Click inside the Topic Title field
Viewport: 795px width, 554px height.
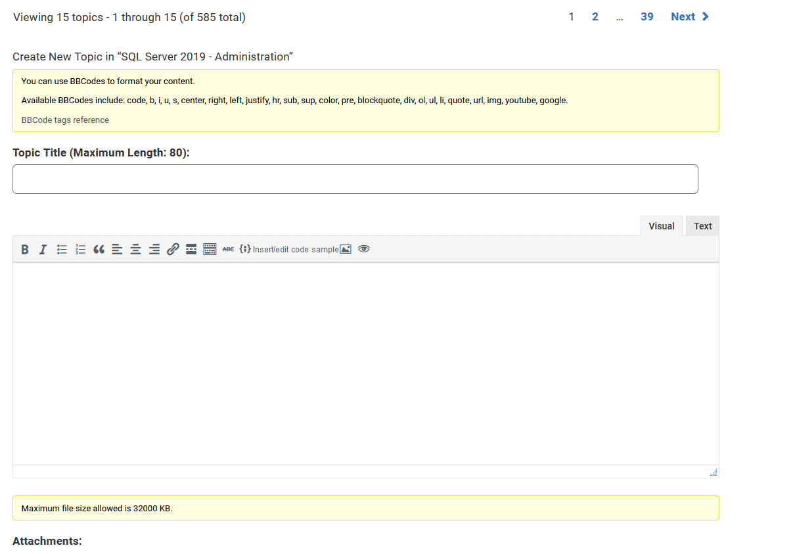point(355,179)
